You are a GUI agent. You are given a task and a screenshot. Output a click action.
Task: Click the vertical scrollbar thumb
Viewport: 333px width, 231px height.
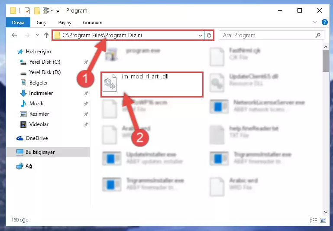[x=326, y=61]
